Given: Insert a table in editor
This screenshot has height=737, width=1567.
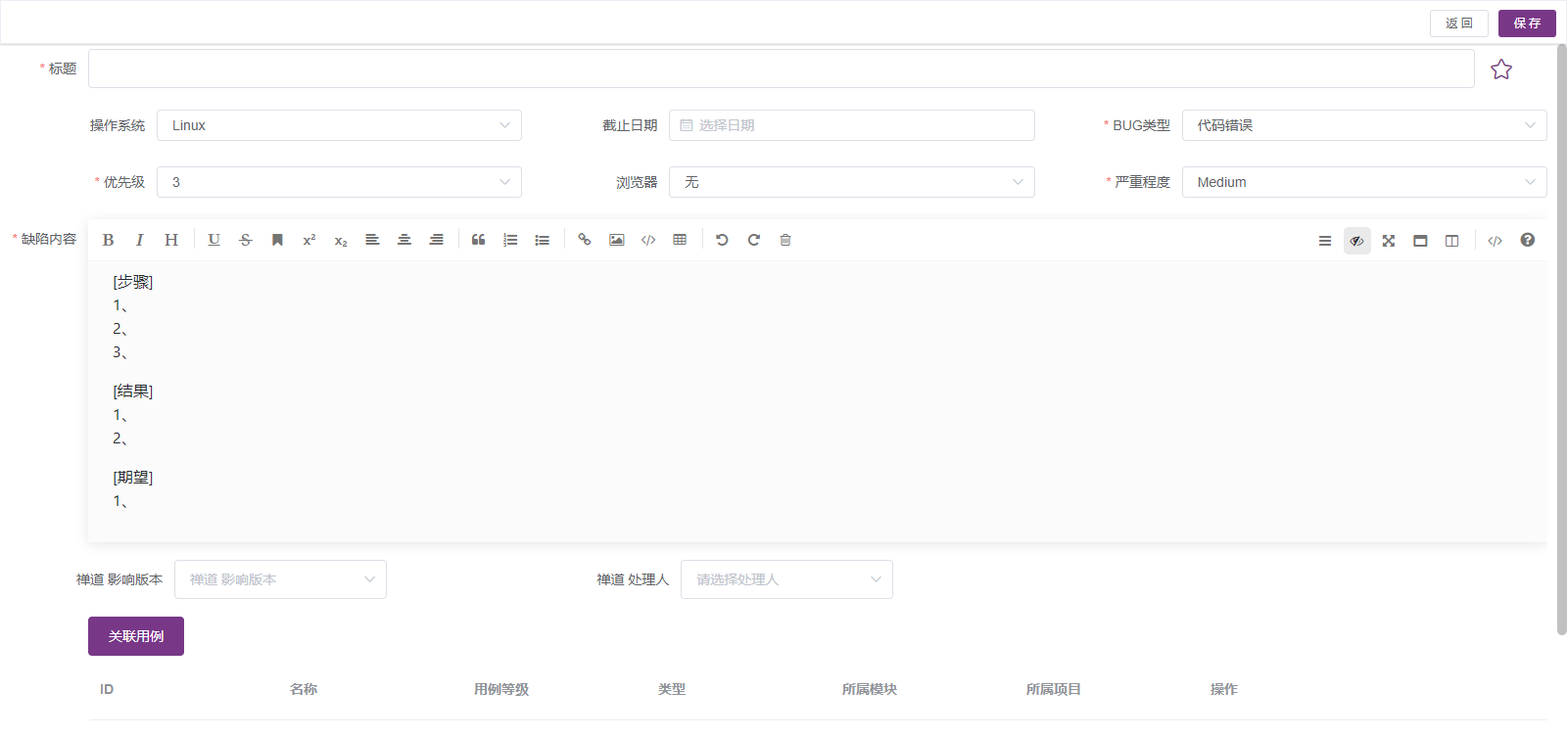Looking at the screenshot, I should [x=680, y=240].
